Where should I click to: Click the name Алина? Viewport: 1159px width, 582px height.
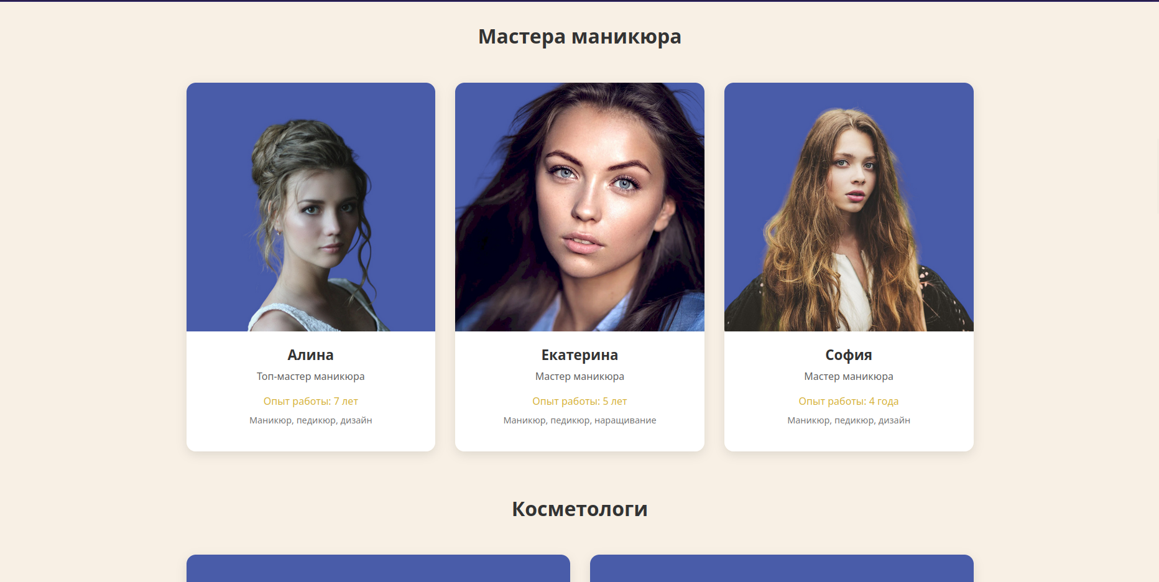(311, 355)
